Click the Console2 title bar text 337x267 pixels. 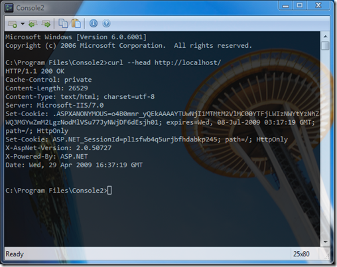coord(30,8)
